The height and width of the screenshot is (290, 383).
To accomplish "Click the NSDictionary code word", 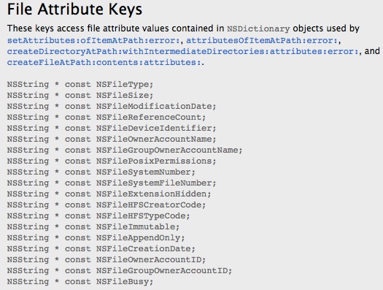I will coord(258,28).
